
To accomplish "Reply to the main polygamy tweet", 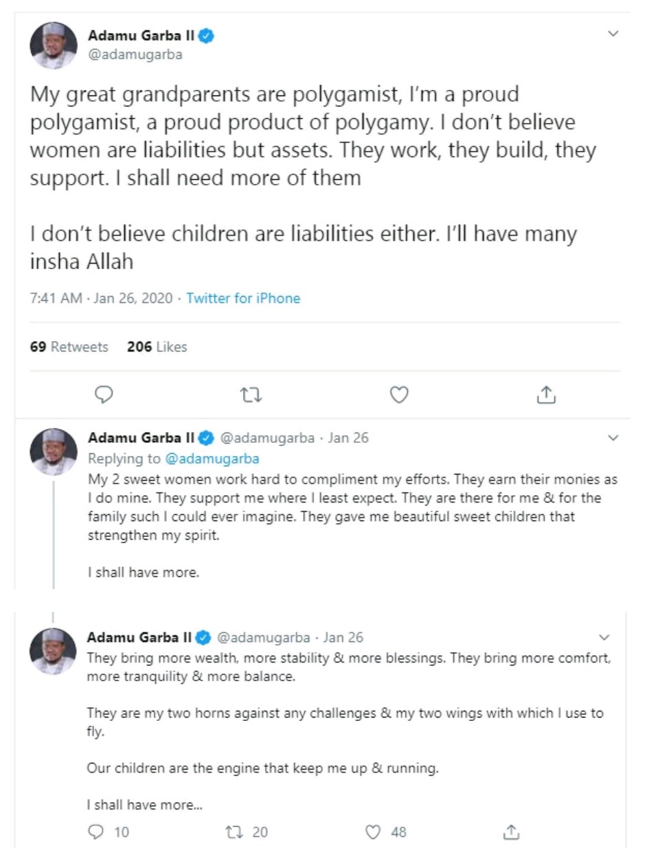I will click(x=104, y=394).
